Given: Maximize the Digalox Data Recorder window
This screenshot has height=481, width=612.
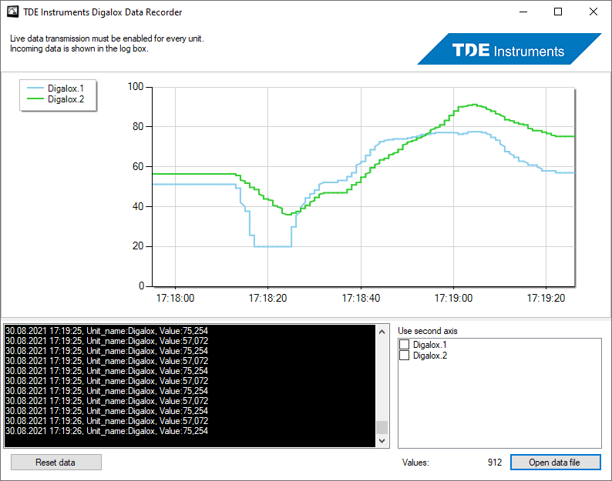Looking at the screenshot, I should pyautogui.click(x=558, y=12).
